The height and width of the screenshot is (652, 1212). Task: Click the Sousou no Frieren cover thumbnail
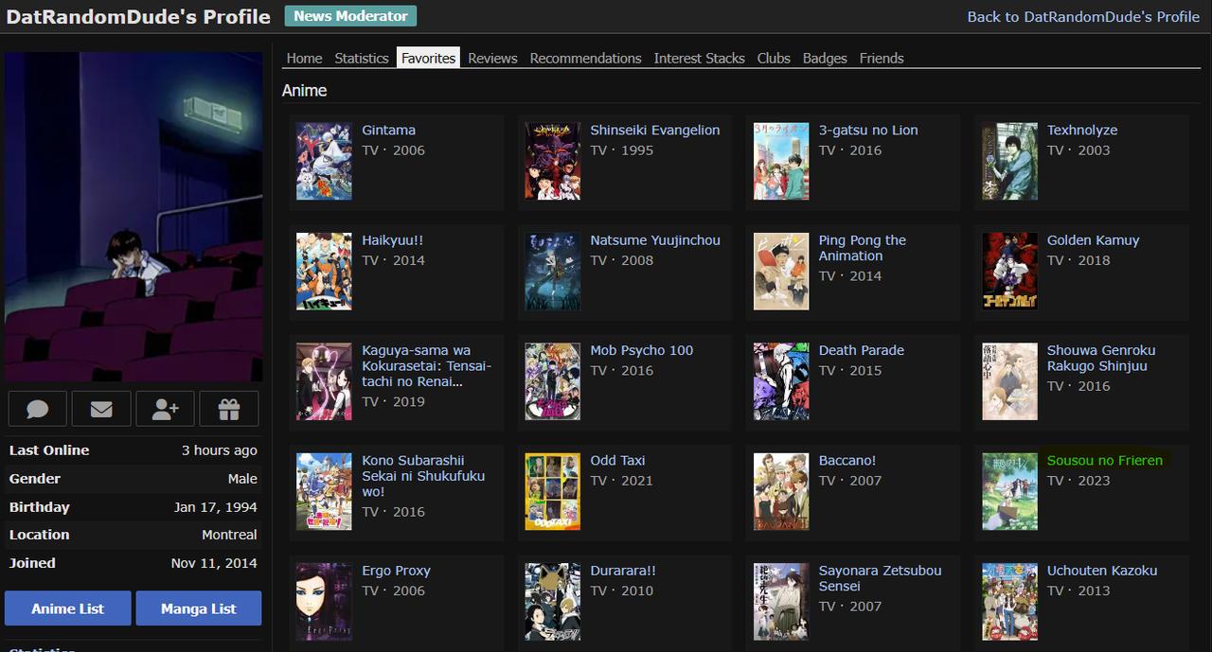1009,491
